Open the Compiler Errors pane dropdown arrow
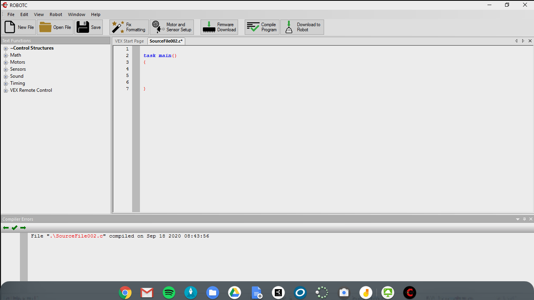 coord(518,219)
